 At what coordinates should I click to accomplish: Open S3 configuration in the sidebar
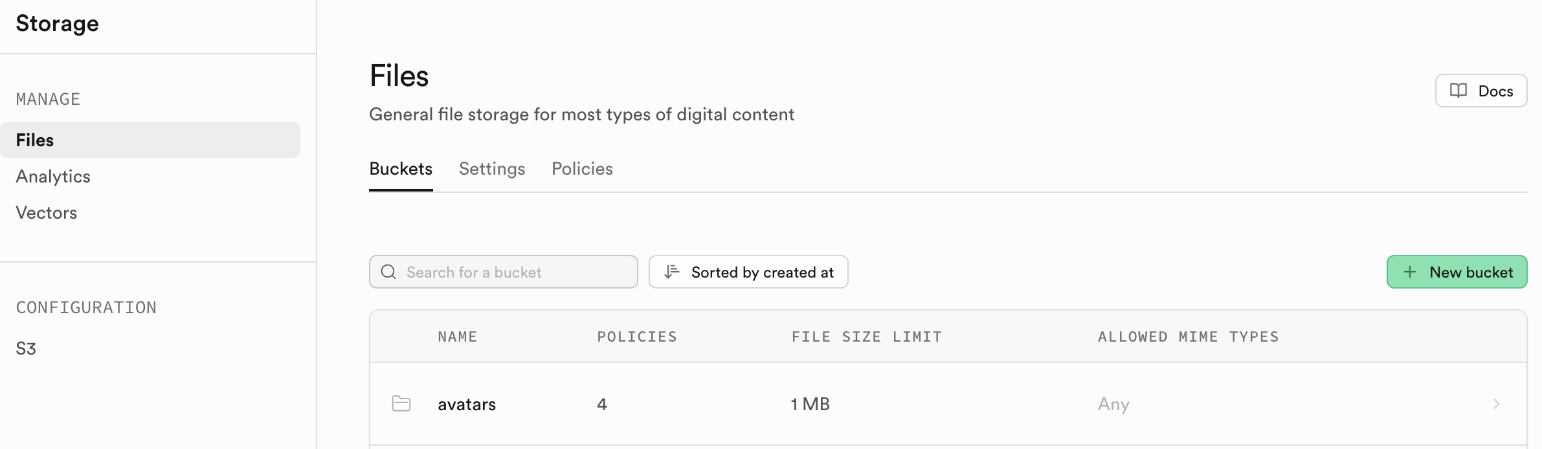pos(26,348)
